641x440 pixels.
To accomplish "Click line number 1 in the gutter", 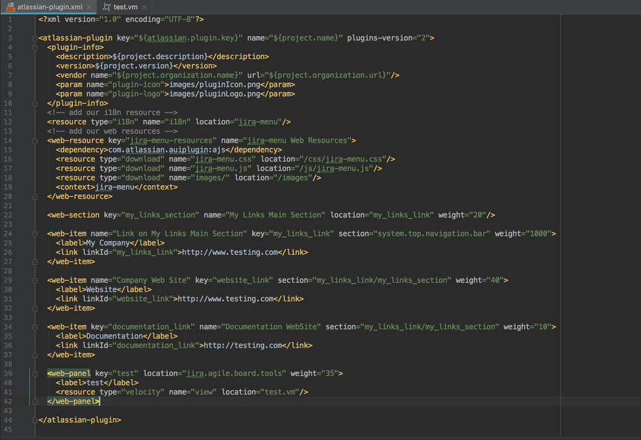I will (10, 19).
